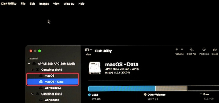Open the Window menu
The height and width of the screenshot is (103, 219).
click(x=69, y=4)
